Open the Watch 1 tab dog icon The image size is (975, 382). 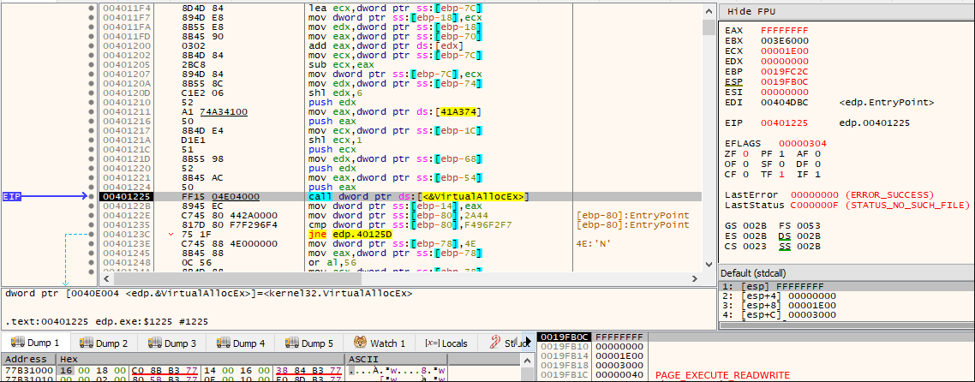(x=360, y=343)
